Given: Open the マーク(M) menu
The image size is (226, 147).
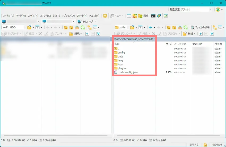Looking at the screenshot, I should pos(21,16).
